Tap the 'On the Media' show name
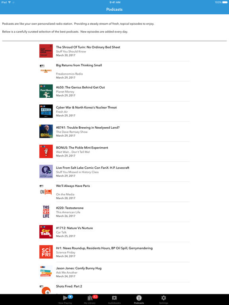The image size is (229, 305). point(65,194)
